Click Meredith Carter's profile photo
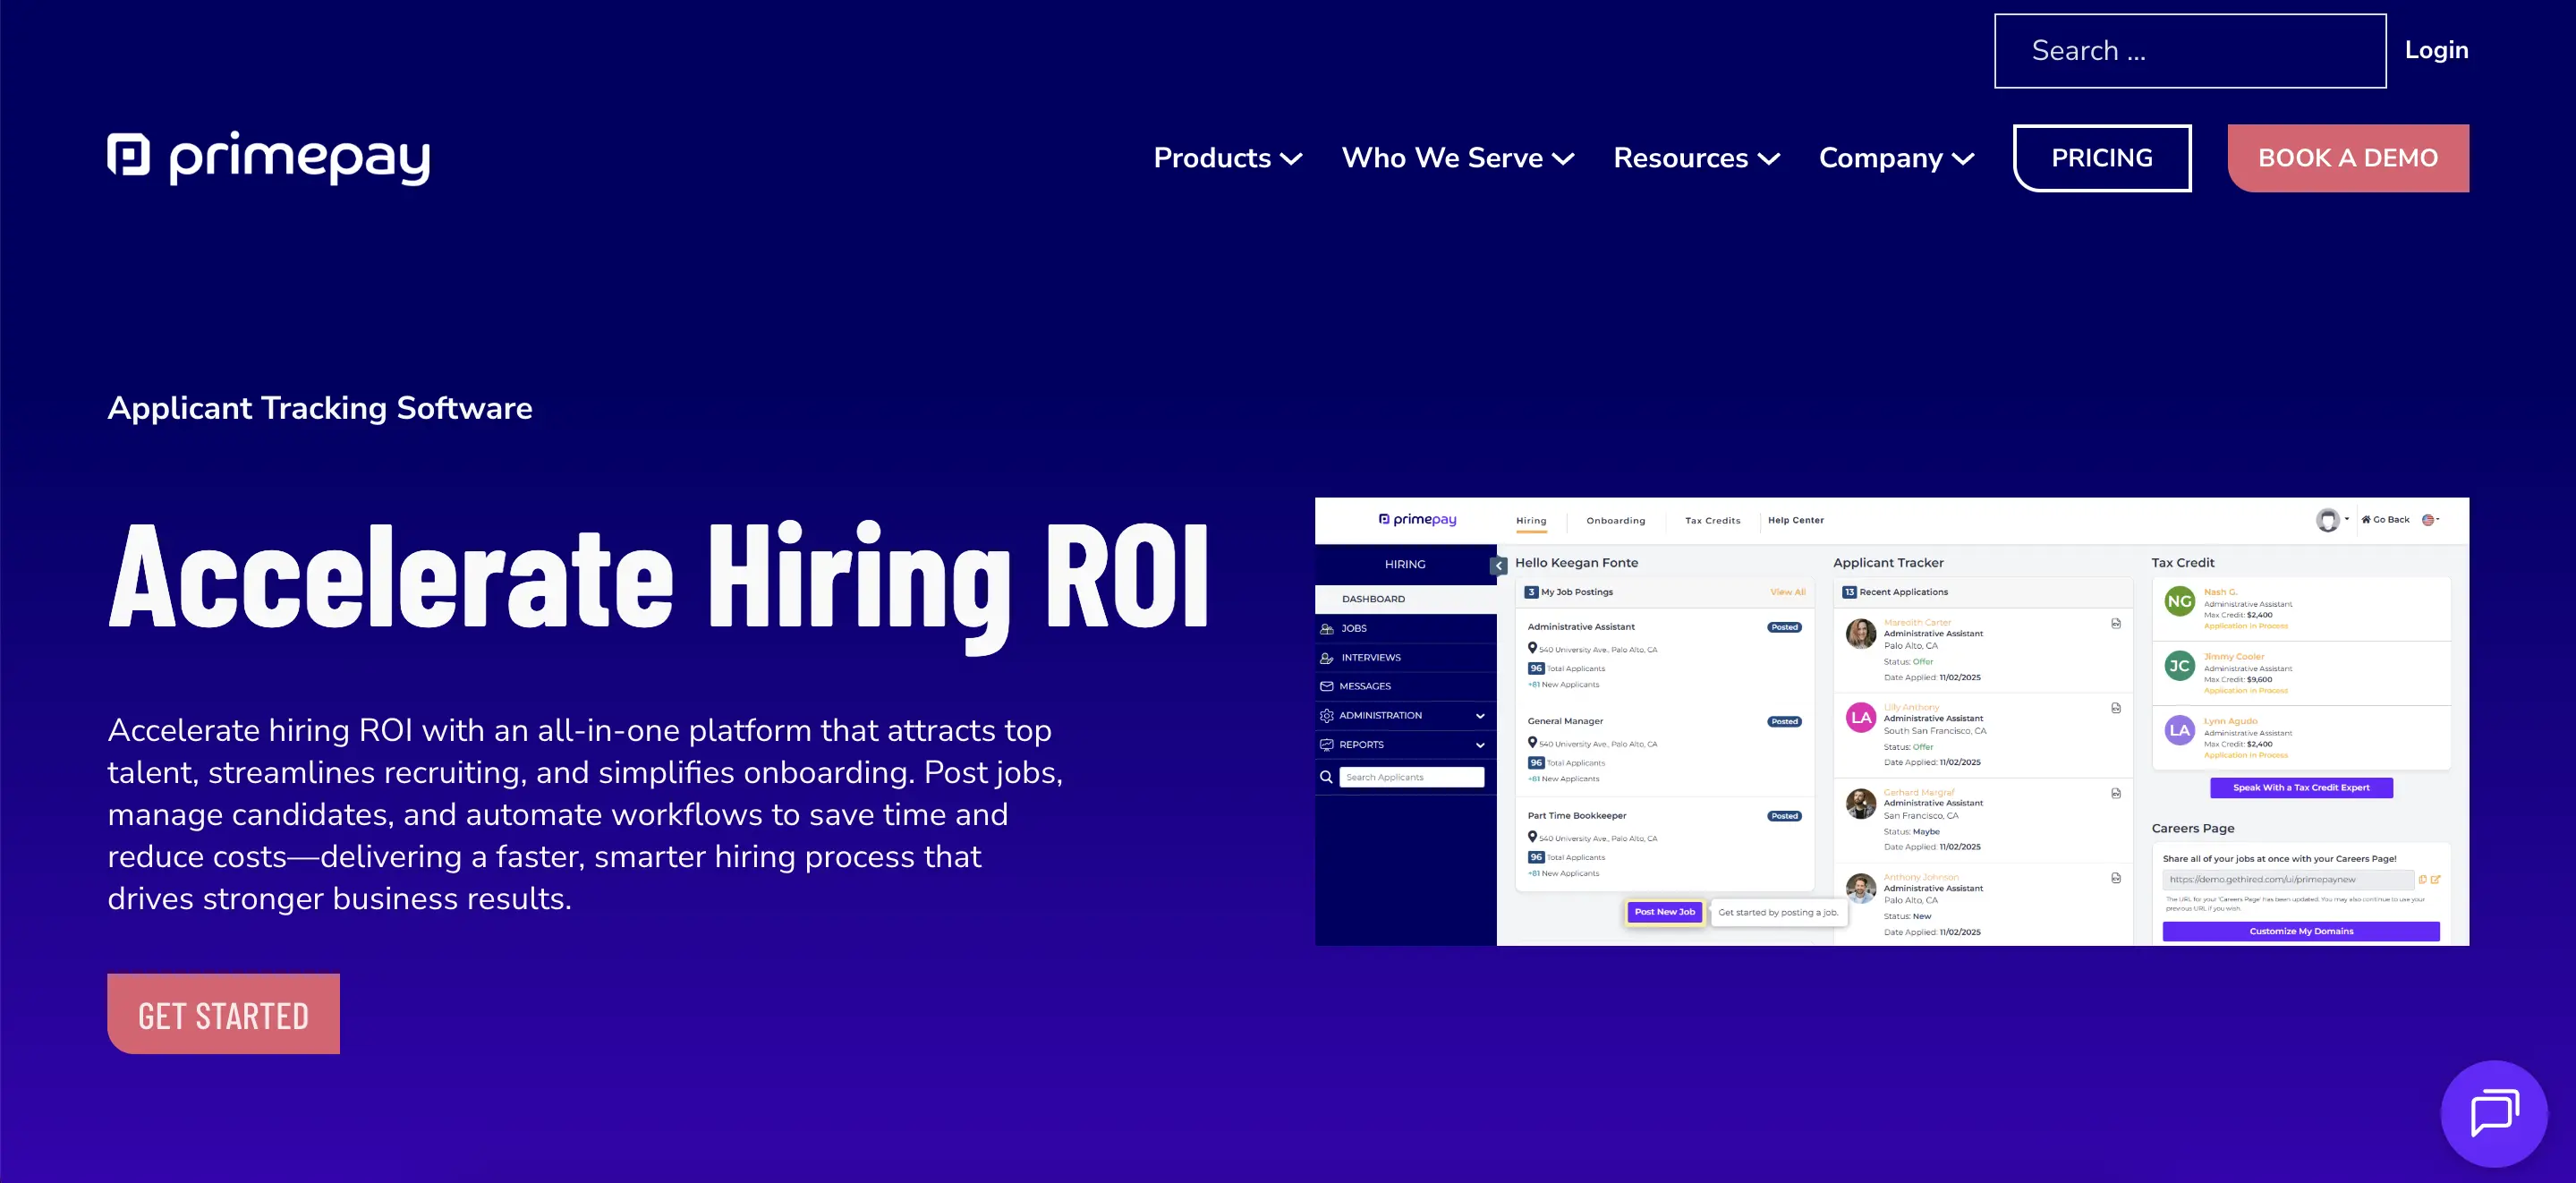This screenshot has height=1183, width=2576. click(x=1860, y=633)
